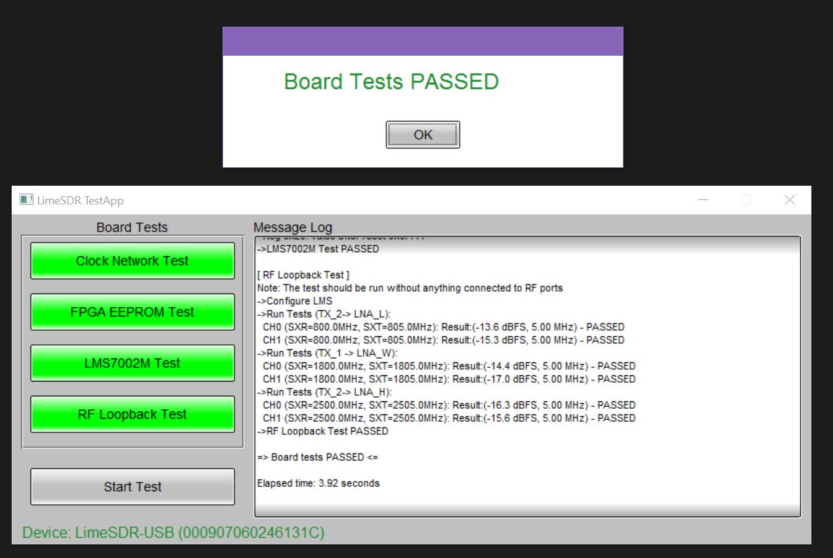This screenshot has width=833, height=558.
Task: Click the Board Tests panel heading
Action: coord(132,227)
